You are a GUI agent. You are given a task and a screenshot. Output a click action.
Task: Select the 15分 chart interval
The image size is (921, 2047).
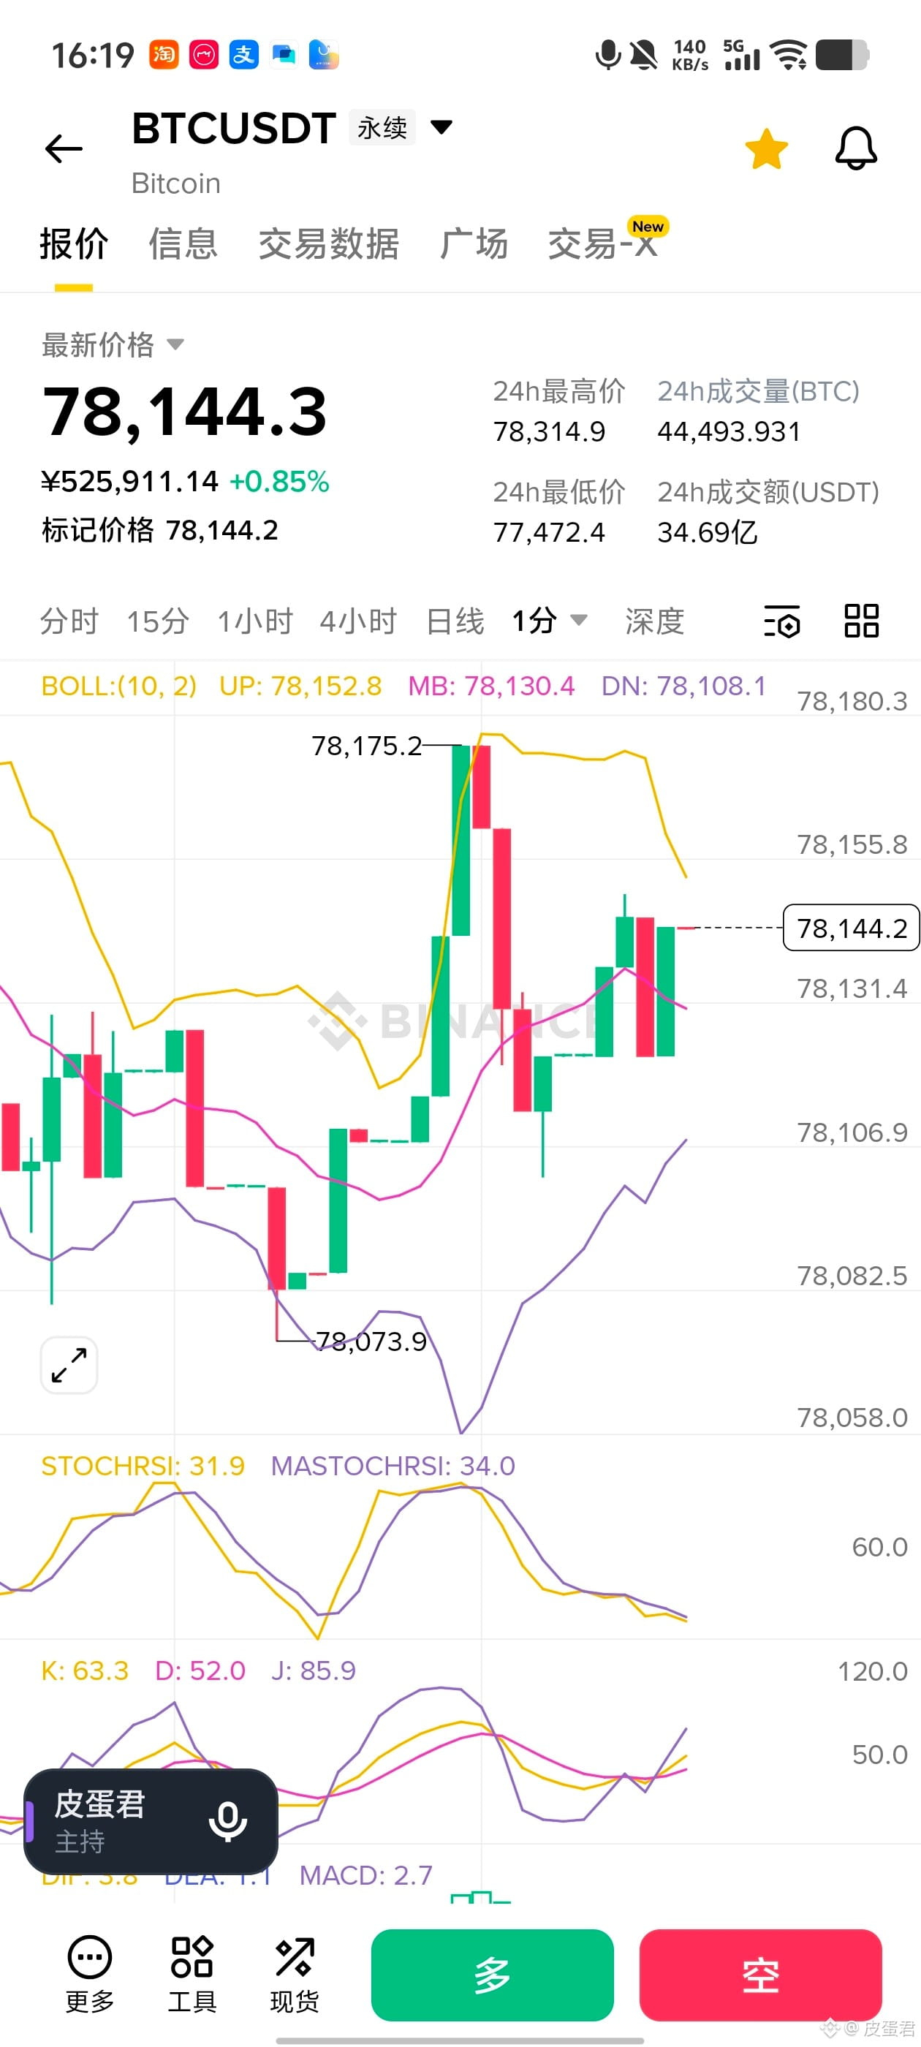tap(158, 621)
